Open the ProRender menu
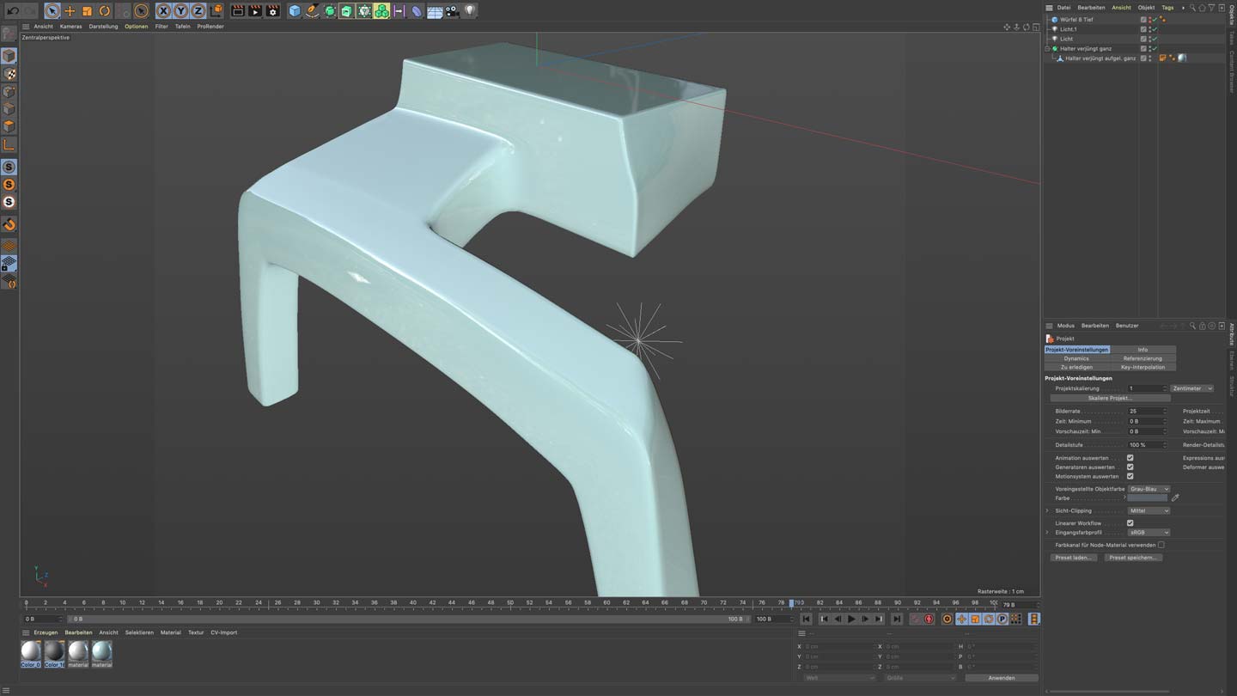This screenshot has height=696, width=1237. pos(210,27)
